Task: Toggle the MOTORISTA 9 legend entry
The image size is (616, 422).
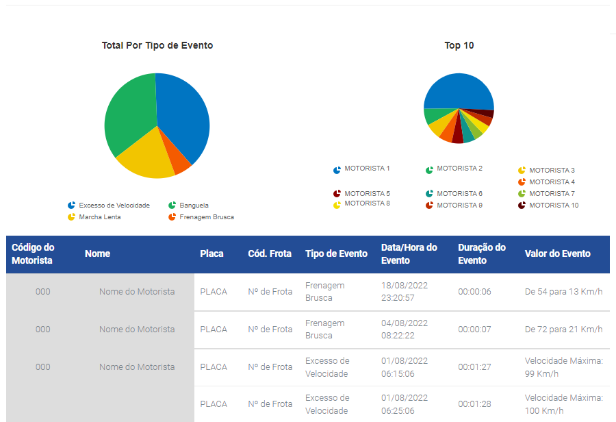Action: coord(454,206)
